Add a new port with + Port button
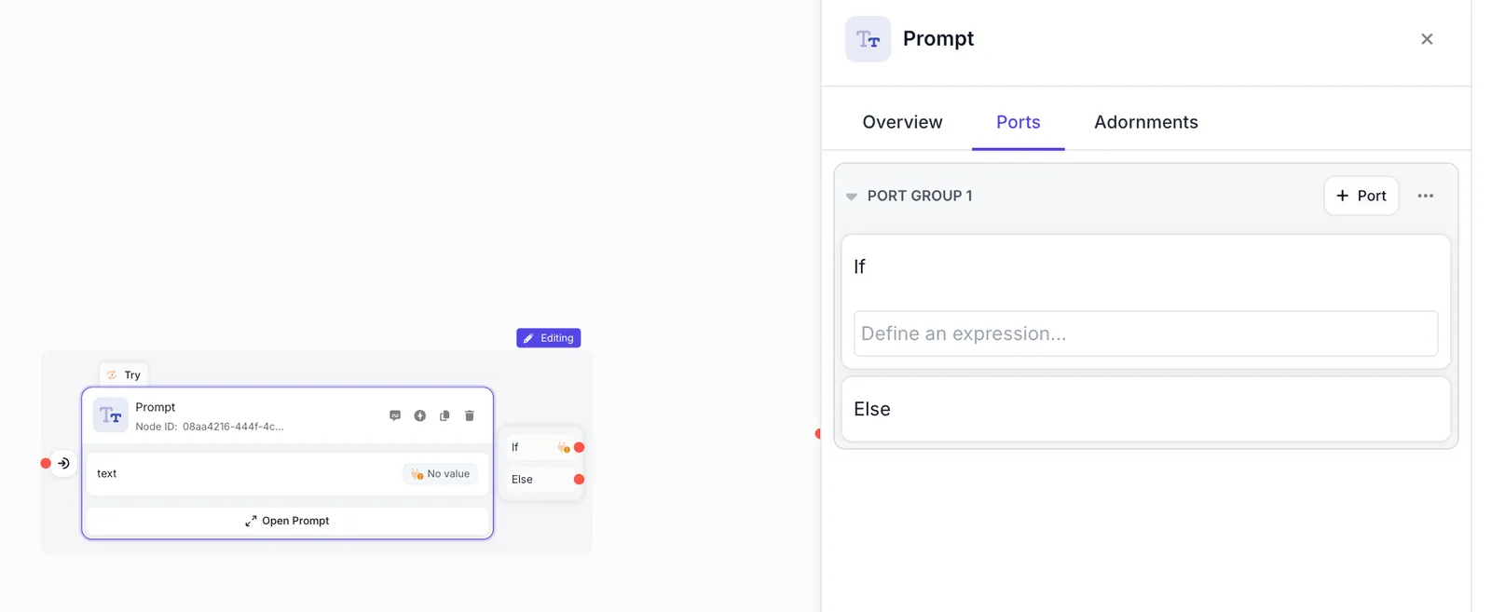The height and width of the screenshot is (612, 1491). (1361, 196)
